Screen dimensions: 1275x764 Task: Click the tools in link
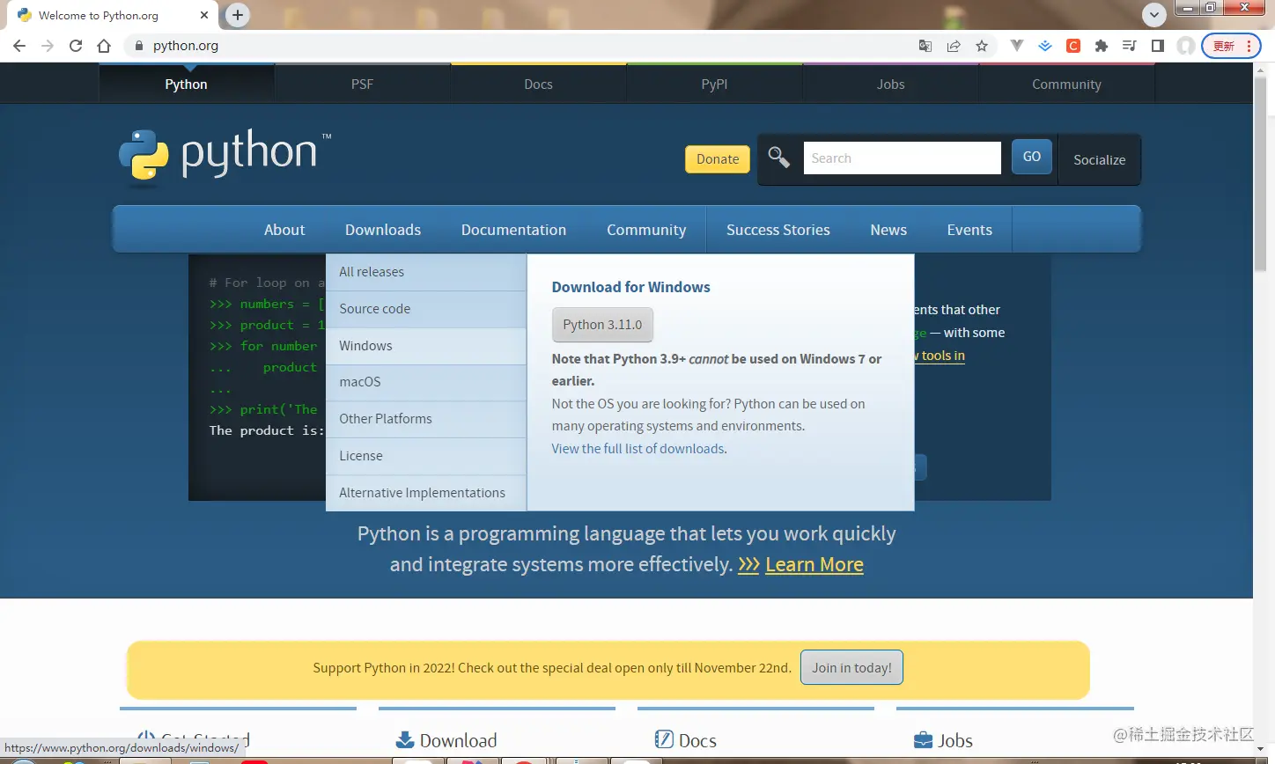[x=942, y=356]
